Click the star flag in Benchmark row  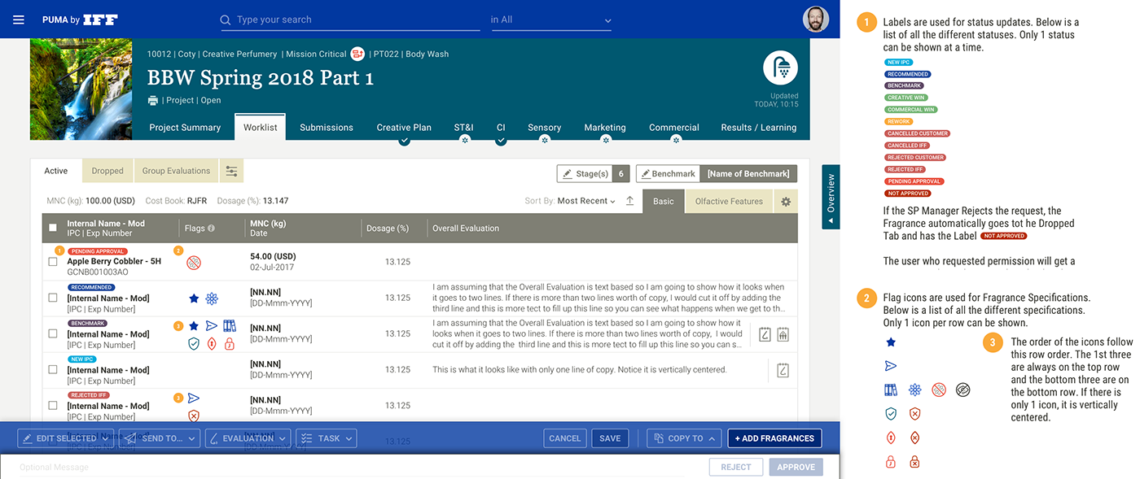coord(194,325)
